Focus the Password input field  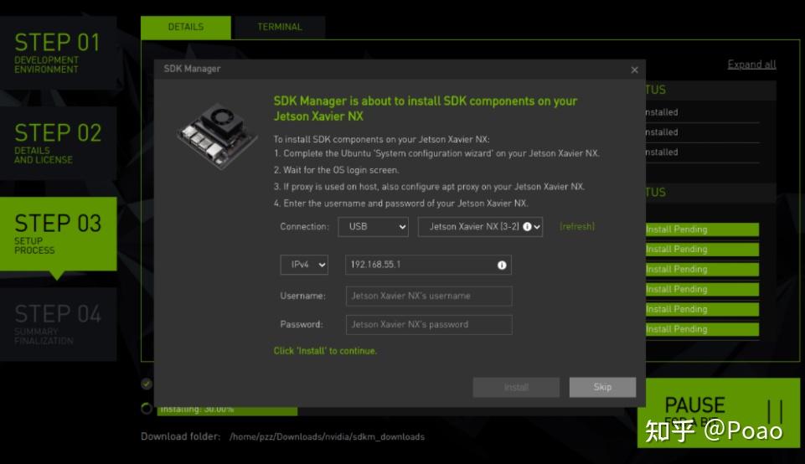429,324
